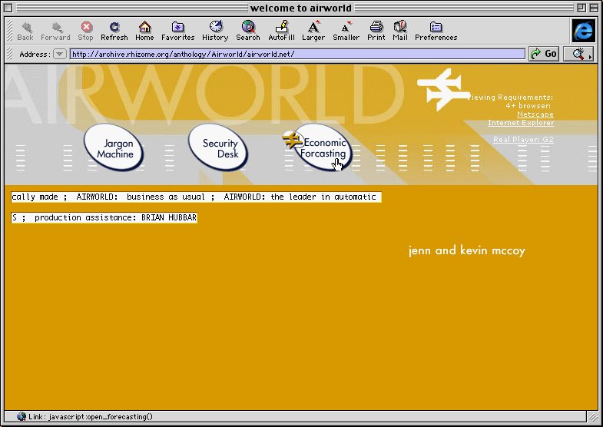The image size is (603, 427).
Task: Click inside the address URL field
Action: coord(297,55)
